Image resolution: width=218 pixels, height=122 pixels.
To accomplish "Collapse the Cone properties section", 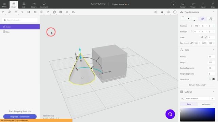I will 214,50.
